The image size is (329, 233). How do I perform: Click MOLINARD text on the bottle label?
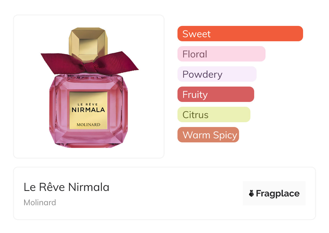coord(88,125)
